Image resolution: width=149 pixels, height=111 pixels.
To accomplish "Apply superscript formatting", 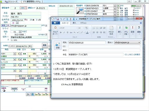I will point(78,32).
